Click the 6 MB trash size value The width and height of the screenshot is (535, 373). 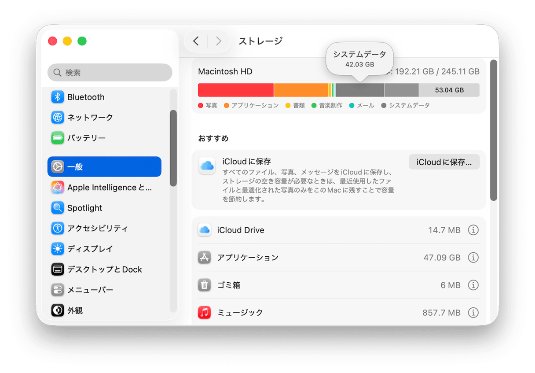click(451, 285)
